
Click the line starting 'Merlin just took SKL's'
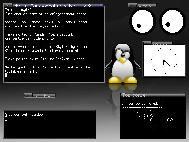pos(47,67)
